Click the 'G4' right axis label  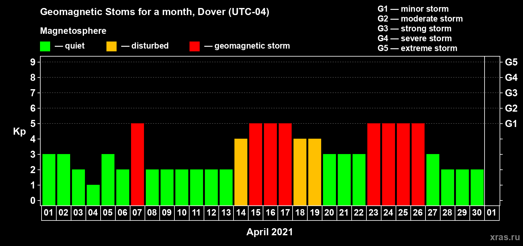tap(511, 77)
